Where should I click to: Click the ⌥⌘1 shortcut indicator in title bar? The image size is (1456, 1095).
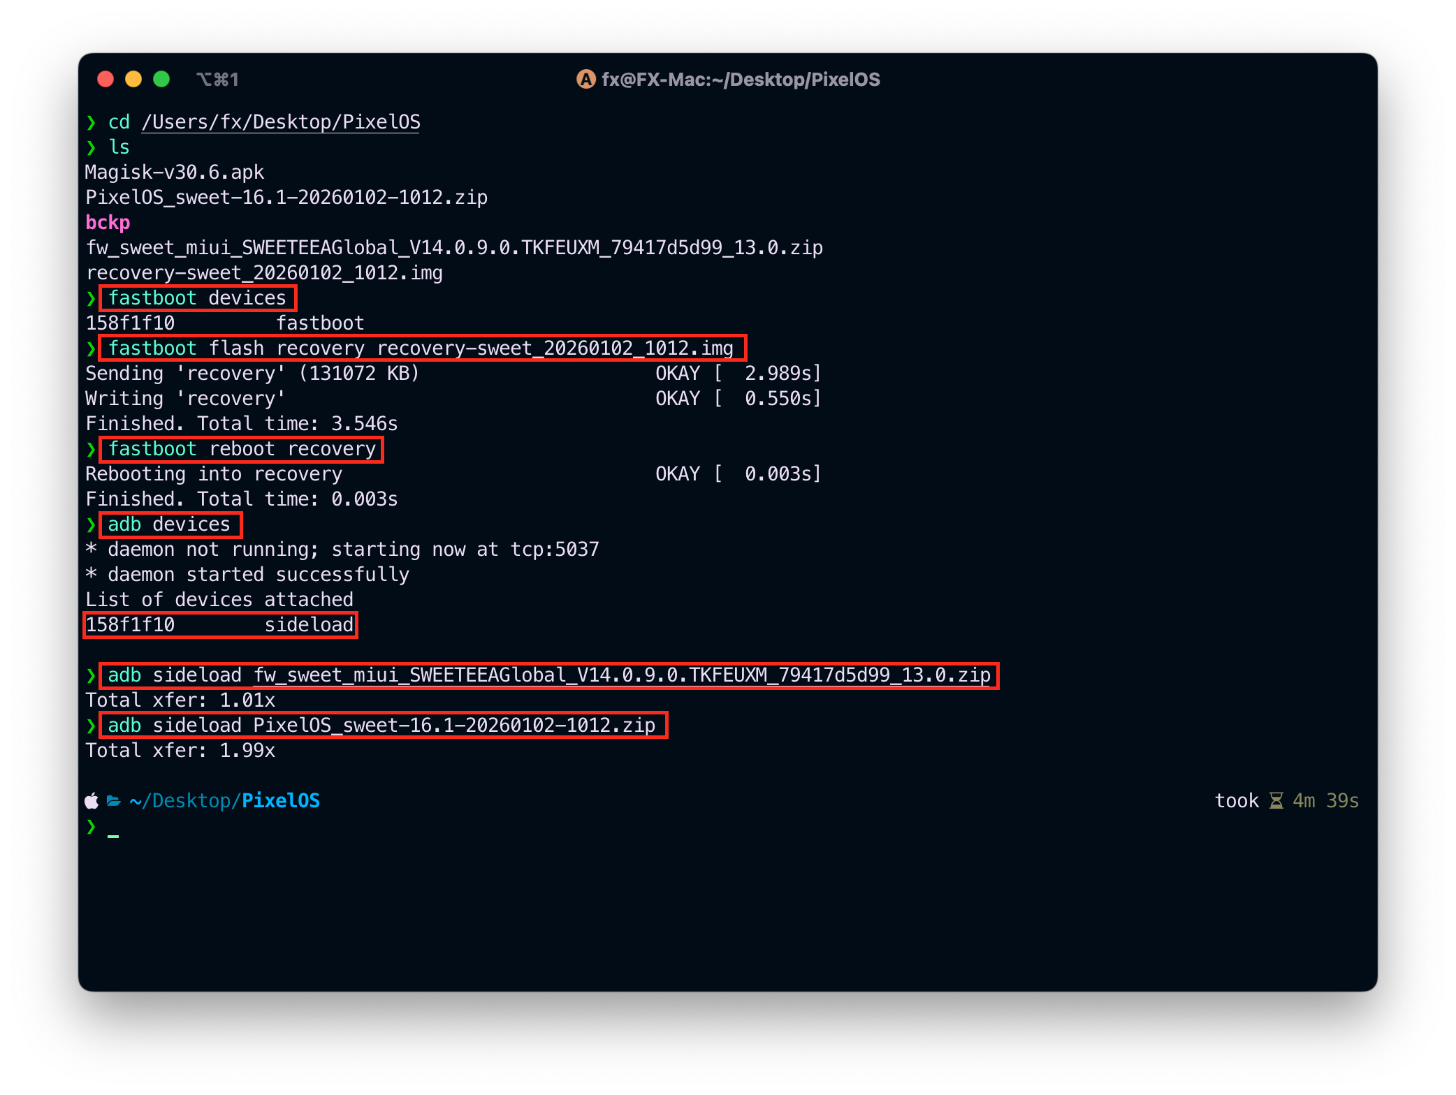click(x=217, y=80)
